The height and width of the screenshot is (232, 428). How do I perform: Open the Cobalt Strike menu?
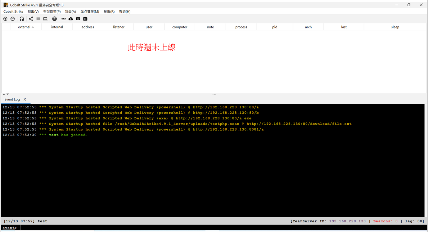(13, 11)
